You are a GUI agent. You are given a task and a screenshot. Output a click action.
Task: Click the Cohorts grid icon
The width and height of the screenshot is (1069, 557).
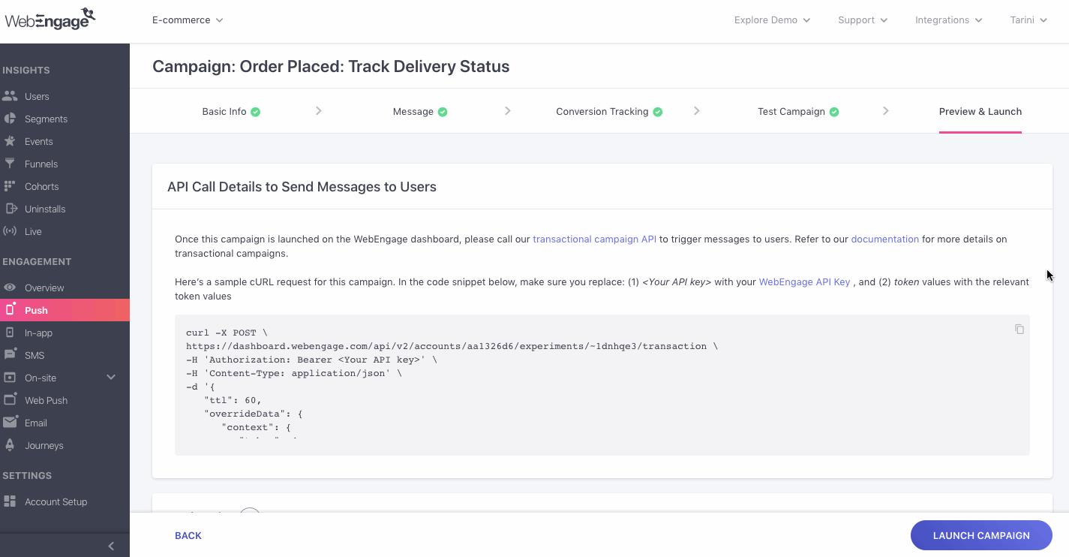point(10,186)
